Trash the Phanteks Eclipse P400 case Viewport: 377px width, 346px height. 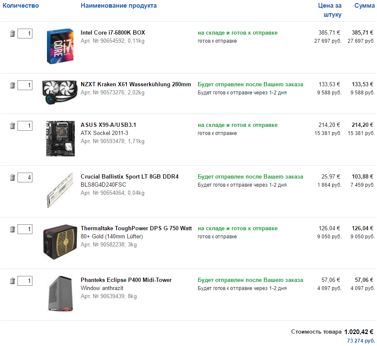(12, 281)
